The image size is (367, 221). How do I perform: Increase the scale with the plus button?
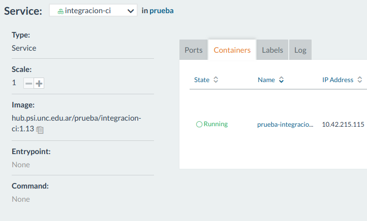click(x=39, y=83)
